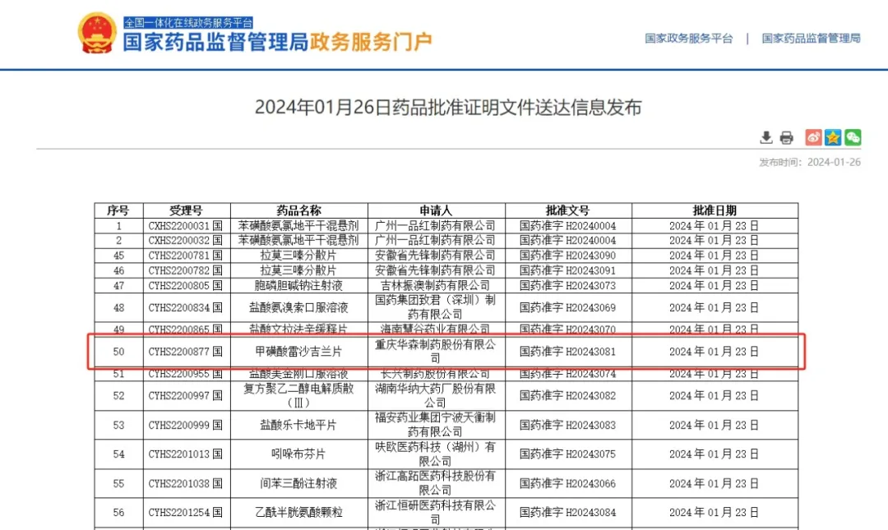888x530 pixels.
Task: Click drug name 间苯三酚注射液
Action: 298,483
